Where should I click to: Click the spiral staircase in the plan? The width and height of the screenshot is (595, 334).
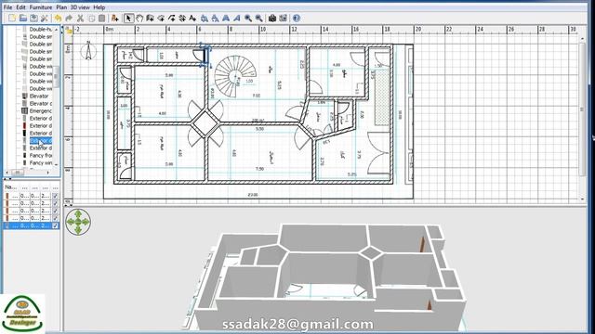click(x=235, y=76)
